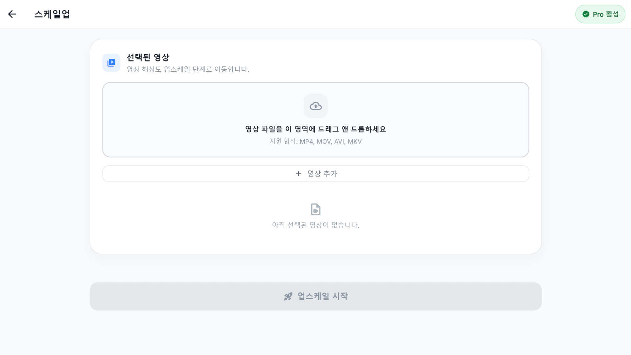Click the drag-and-drop instruction text
This screenshot has width=631, height=355.
[315, 129]
